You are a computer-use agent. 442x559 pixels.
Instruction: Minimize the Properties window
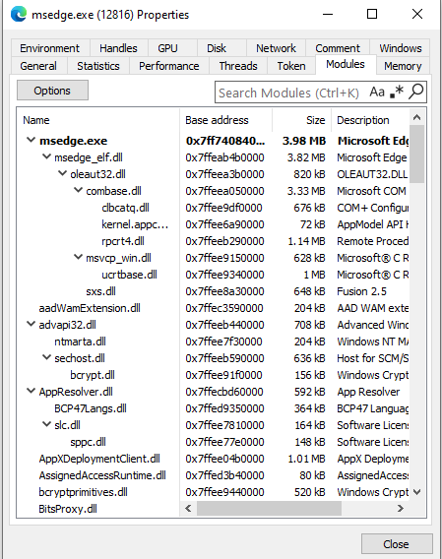click(328, 14)
